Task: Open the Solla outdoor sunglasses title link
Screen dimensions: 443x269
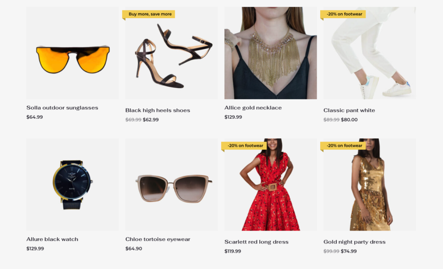Action: click(62, 108)
